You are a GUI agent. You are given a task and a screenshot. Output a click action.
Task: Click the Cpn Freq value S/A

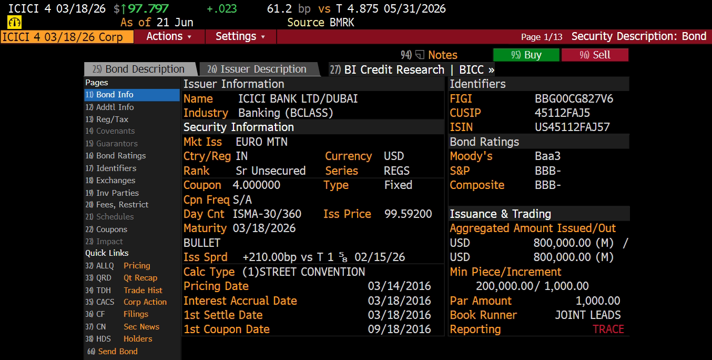242,200
